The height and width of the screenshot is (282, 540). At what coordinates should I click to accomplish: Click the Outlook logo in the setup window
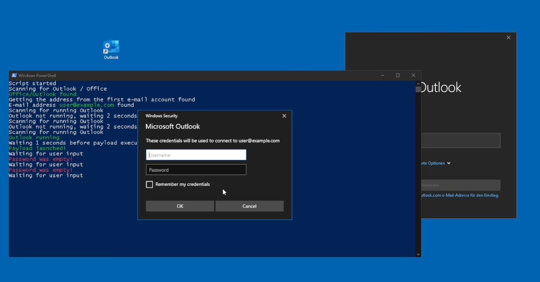point(441,87)
